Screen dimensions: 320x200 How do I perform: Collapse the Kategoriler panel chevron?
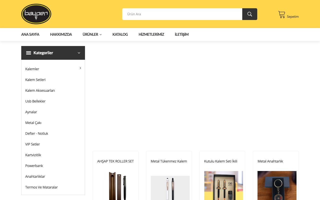pyautogui.click(x=79, y=53)
